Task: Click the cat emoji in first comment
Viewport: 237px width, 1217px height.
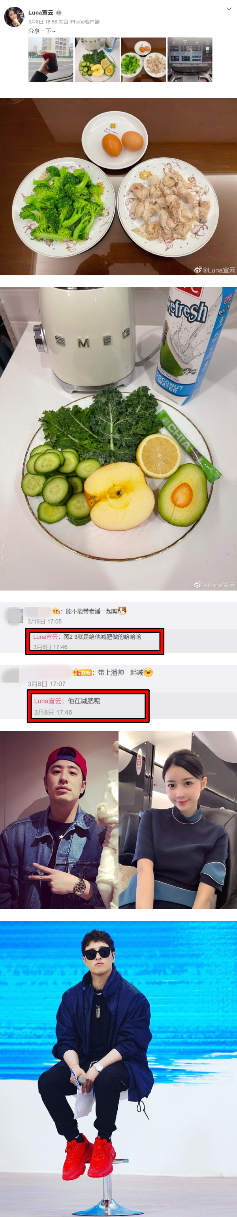Action: click(122, 611)
